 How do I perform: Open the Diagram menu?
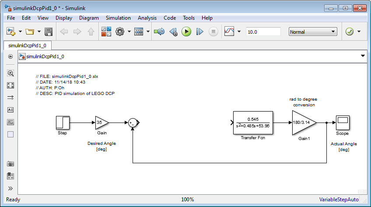89,18
